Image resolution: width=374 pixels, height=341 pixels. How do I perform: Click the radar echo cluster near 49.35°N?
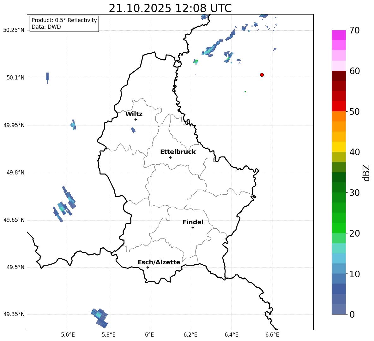tap(100, 318)
